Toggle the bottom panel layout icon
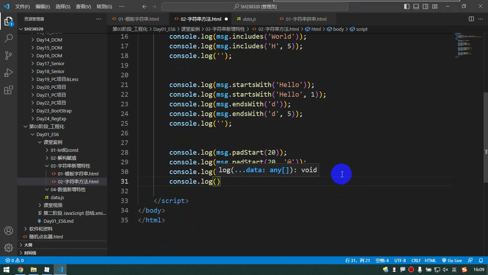Screen dimensions: 488x275 416,6
